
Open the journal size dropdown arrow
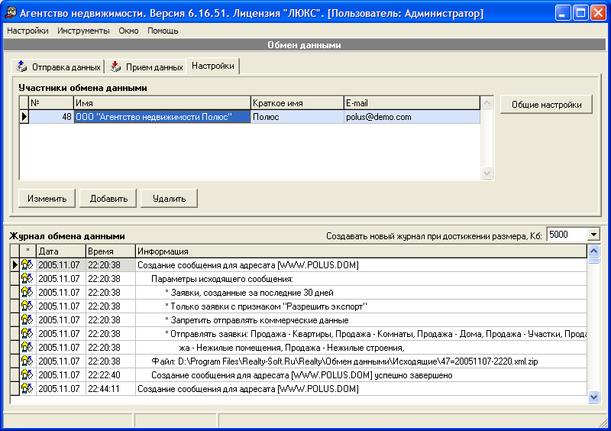[593, 235]
